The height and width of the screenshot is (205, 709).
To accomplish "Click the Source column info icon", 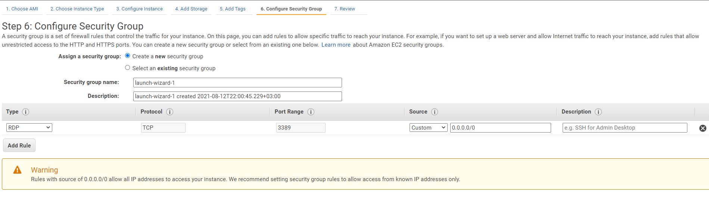I will 435,112.
